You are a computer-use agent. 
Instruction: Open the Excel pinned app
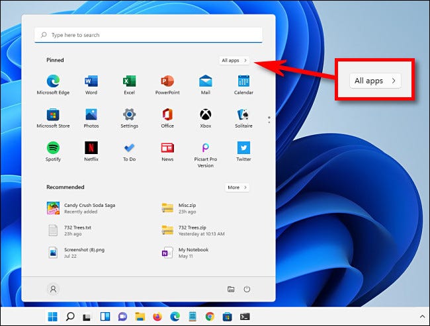click(129, 85)
